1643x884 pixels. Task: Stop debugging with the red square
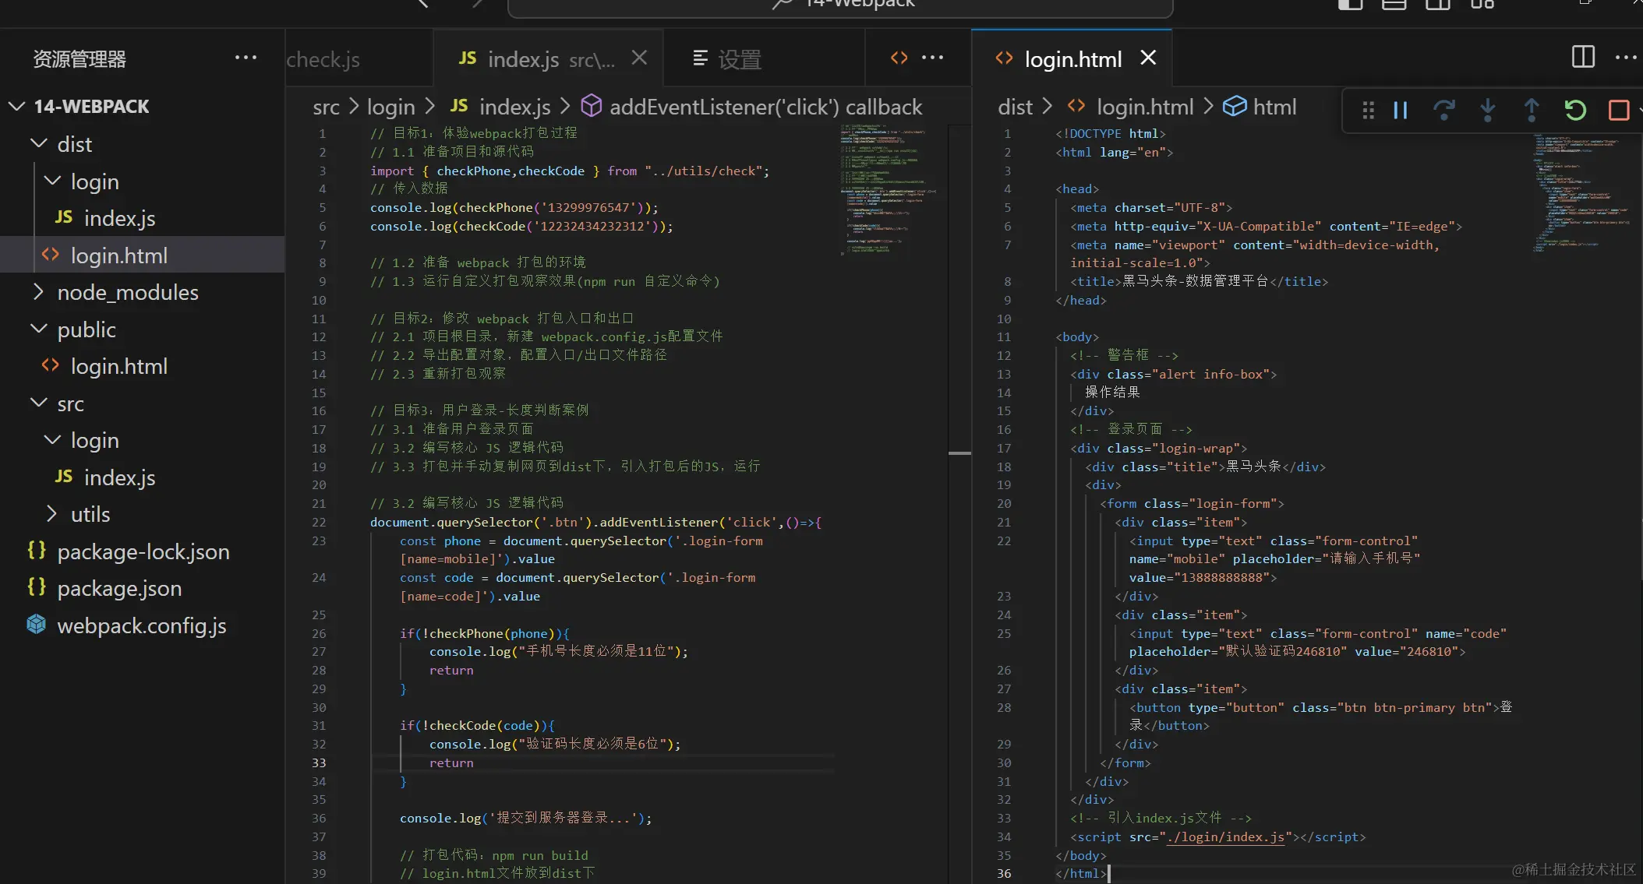[1619, 110]
